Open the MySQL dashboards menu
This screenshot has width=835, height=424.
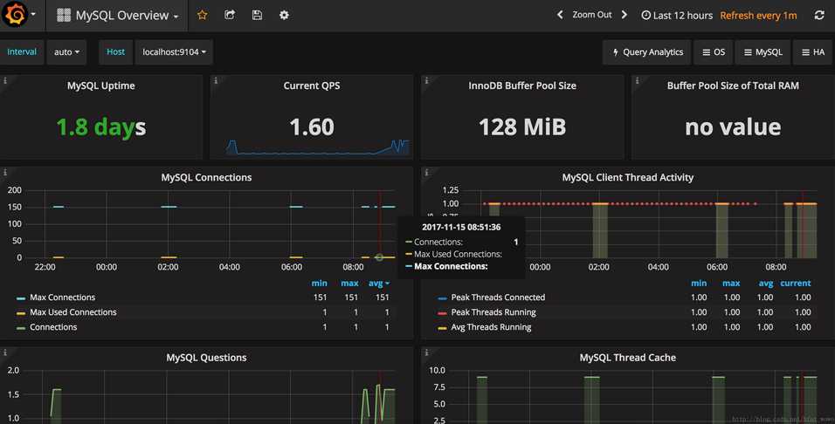click(763, 52)
